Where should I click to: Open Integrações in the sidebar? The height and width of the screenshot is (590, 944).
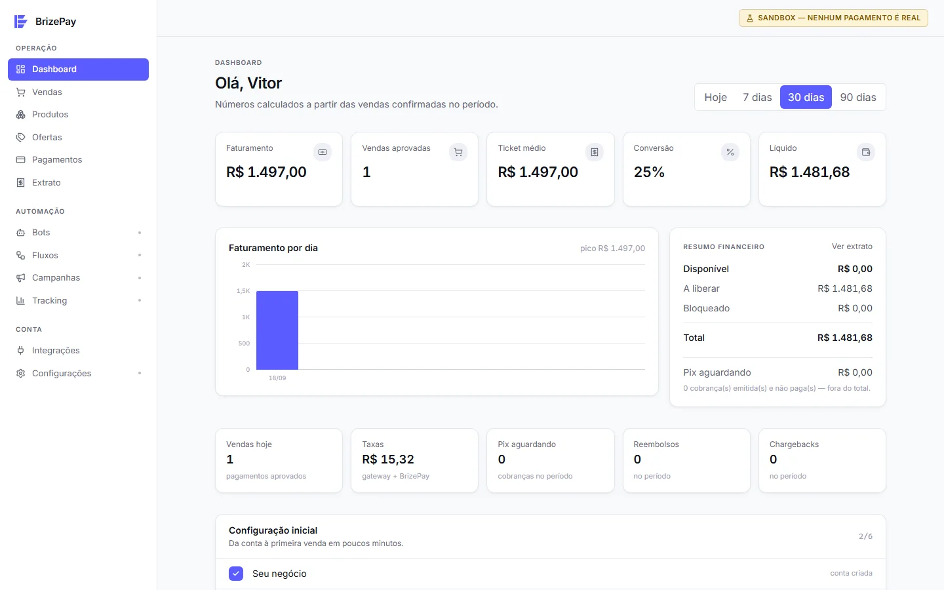pos(78,351)
